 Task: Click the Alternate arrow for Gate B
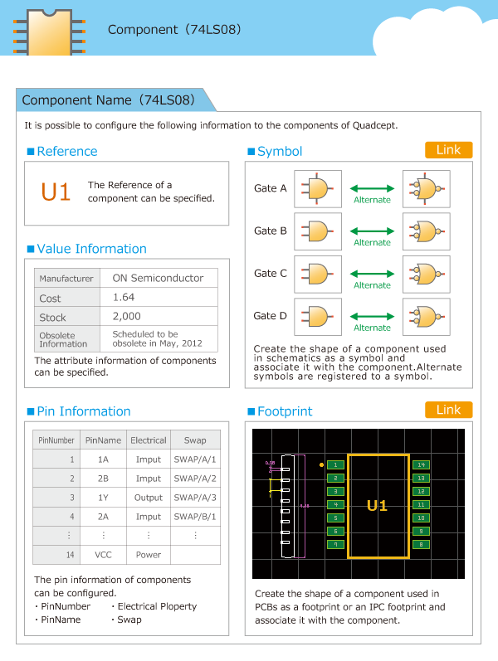pyautogui.click(x=372, y=231)
